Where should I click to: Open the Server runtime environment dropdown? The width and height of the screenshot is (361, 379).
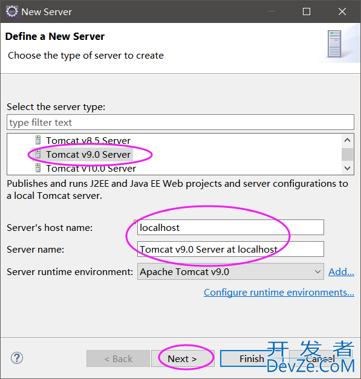(230, 271)
